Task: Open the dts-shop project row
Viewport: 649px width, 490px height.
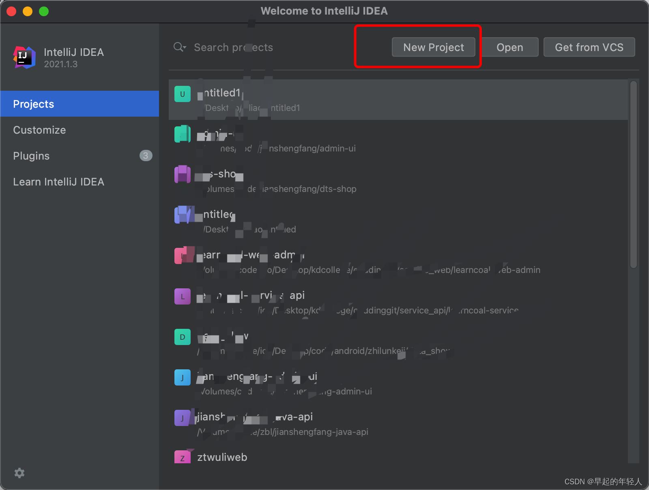Action: (x=398, y=181)
